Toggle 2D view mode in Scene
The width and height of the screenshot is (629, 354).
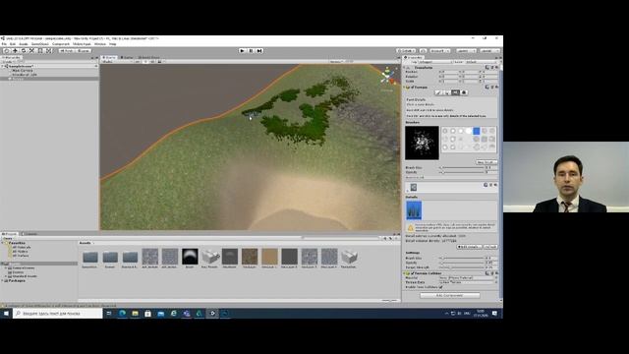138,62
